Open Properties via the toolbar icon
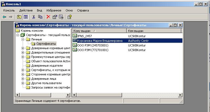 55,17
